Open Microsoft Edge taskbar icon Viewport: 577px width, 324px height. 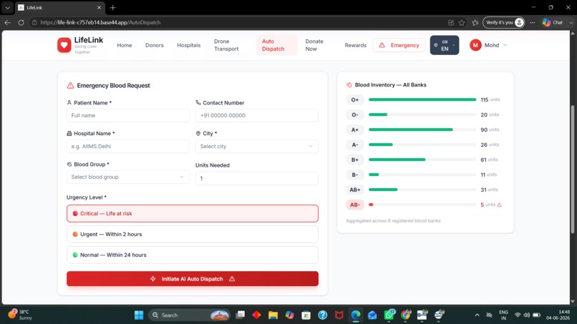tap(356, 315)
